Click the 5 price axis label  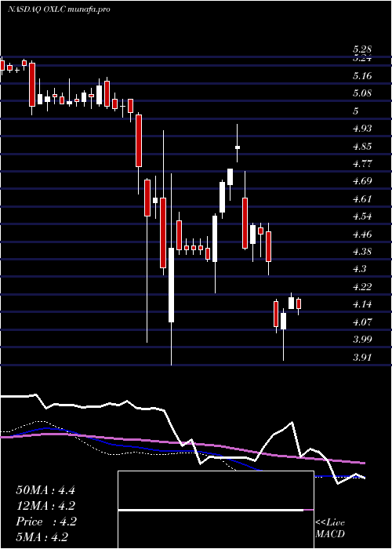(x=356, y=111)
